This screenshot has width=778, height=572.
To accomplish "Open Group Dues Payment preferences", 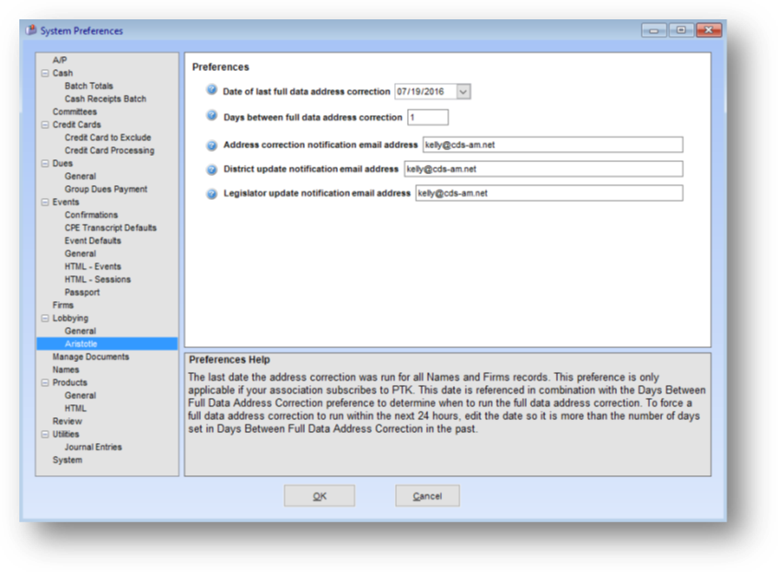I will (x=106, y=189).
